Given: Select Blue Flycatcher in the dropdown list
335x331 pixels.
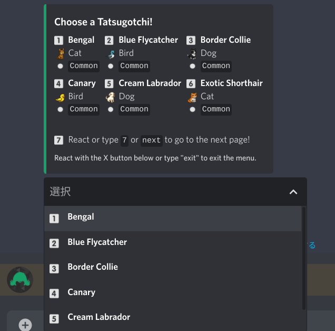Looking at the screenshot, I should [173, 243].
